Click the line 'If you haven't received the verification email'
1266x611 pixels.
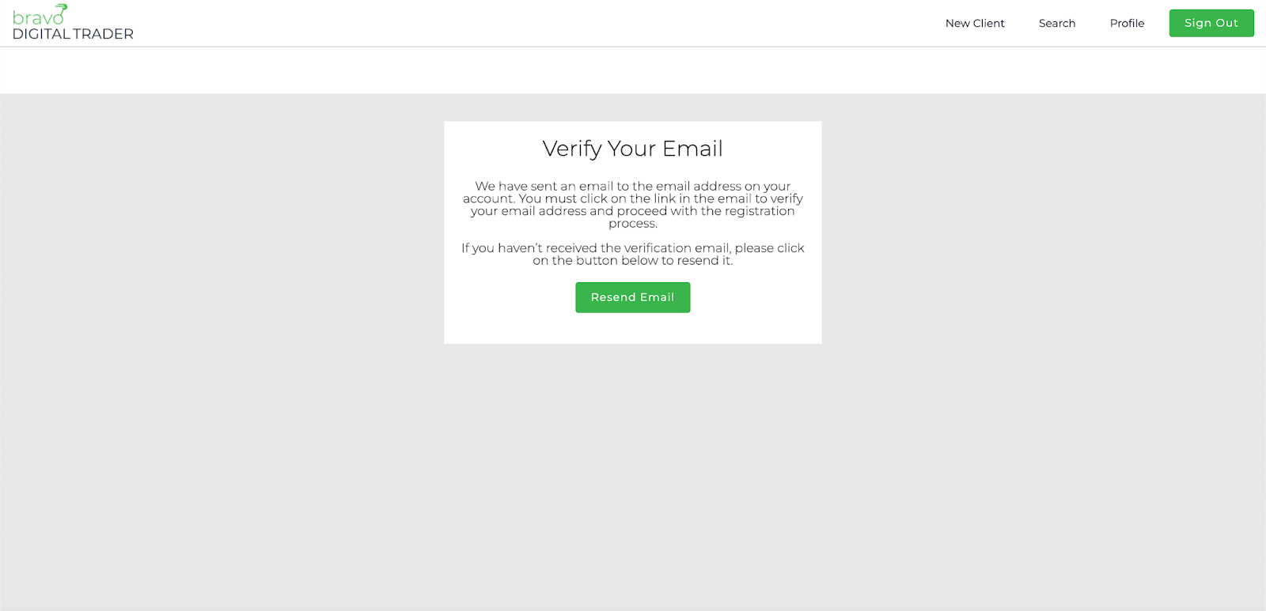(x=633, y=248)
